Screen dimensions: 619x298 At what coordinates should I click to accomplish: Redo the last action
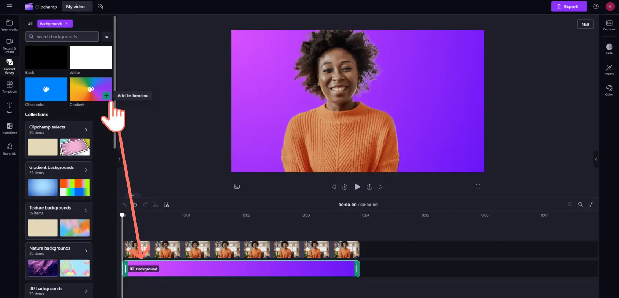tap(145, 204)
